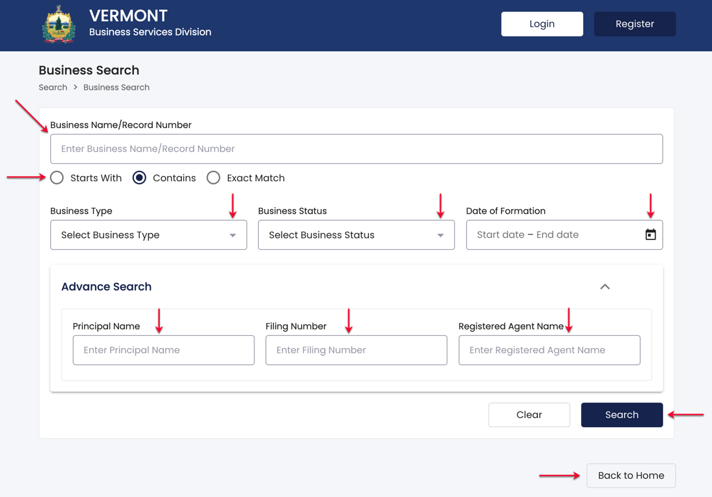Screen dimensions: 712x497
Task: Open the Date of Formation calendar icon
Action: tap(651, 235)
